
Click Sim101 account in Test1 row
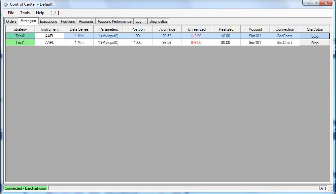[255, 43]
